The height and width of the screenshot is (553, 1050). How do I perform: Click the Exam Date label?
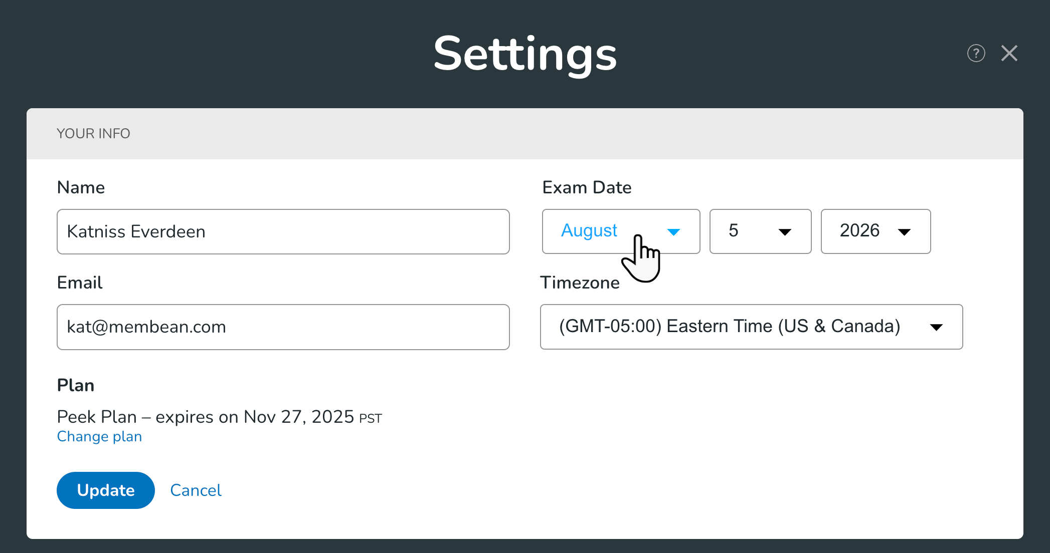click(587, 187)
